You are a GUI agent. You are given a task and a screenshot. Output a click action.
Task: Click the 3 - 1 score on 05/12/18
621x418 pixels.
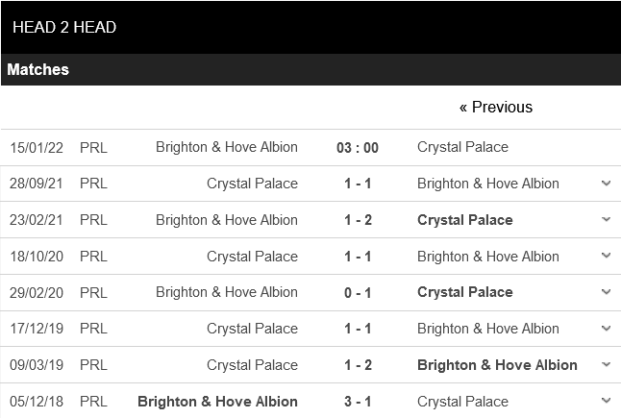(358, 402)
